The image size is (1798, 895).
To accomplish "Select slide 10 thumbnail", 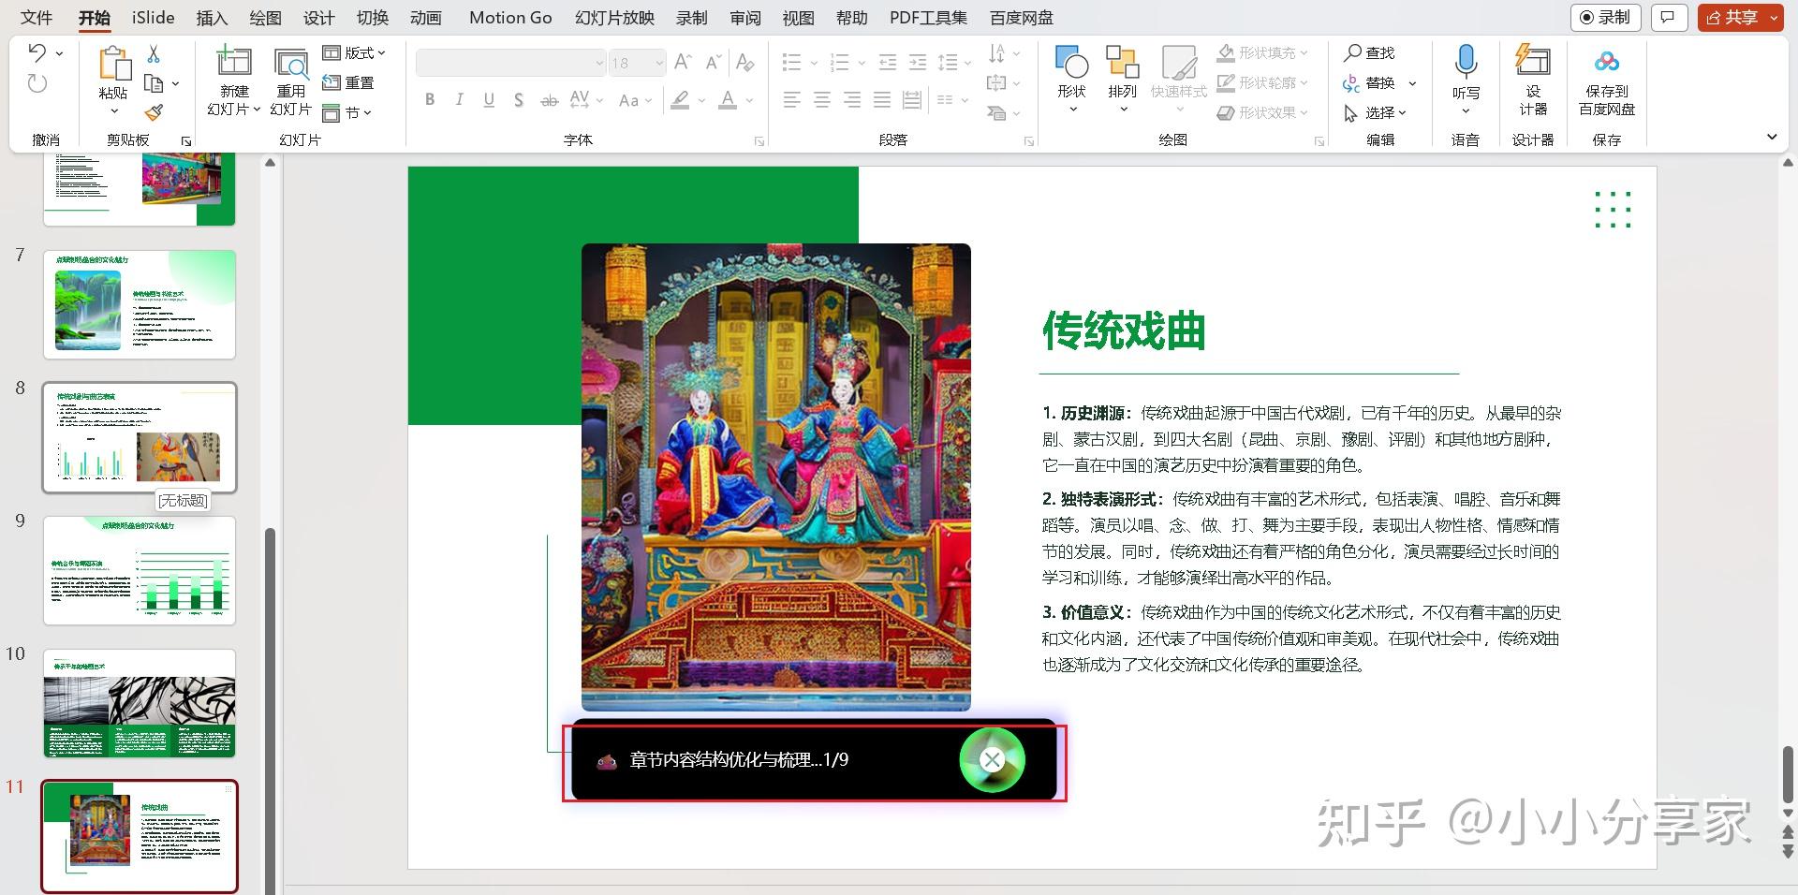I will click(x=140, y=703).
